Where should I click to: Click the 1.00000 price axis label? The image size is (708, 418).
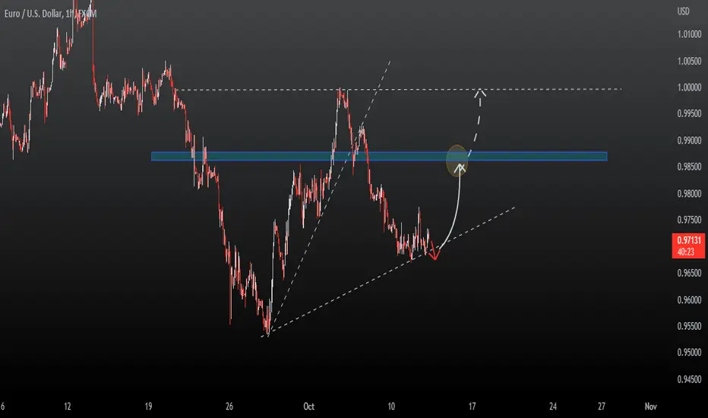click(x=689, y=87)
